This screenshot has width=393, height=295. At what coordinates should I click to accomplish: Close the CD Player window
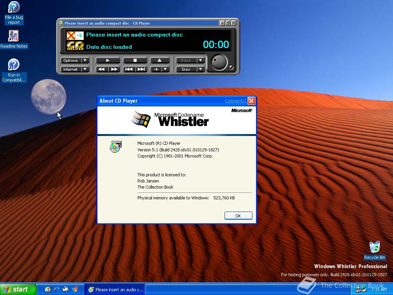233,23
